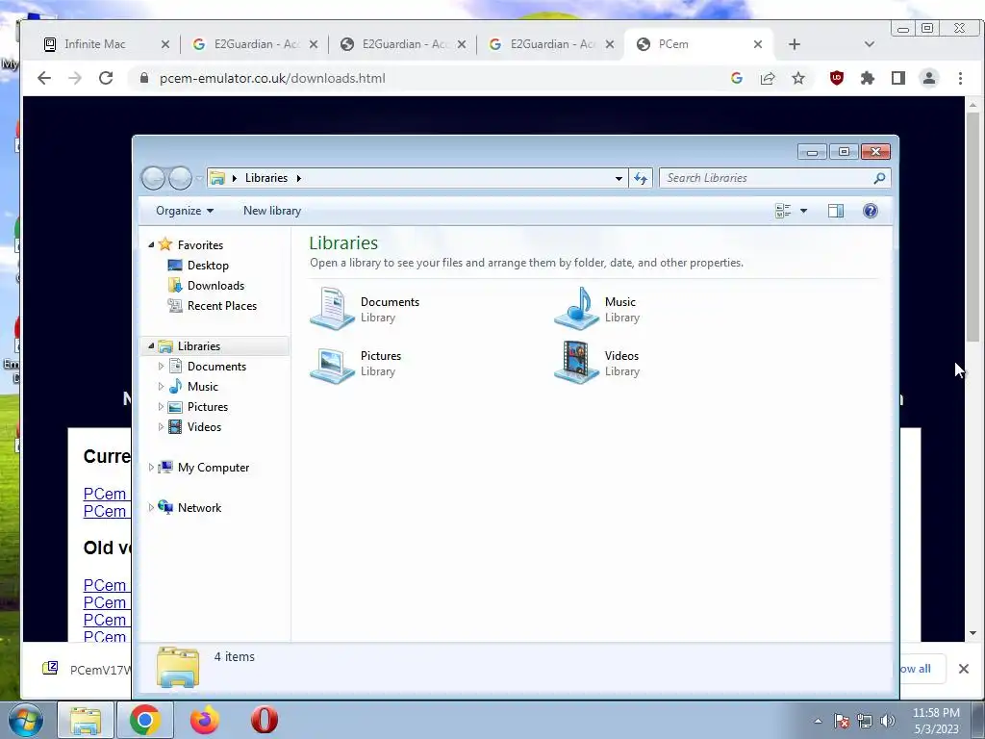
Task: Select Pictures in the navigation tree
Action: 198,407
